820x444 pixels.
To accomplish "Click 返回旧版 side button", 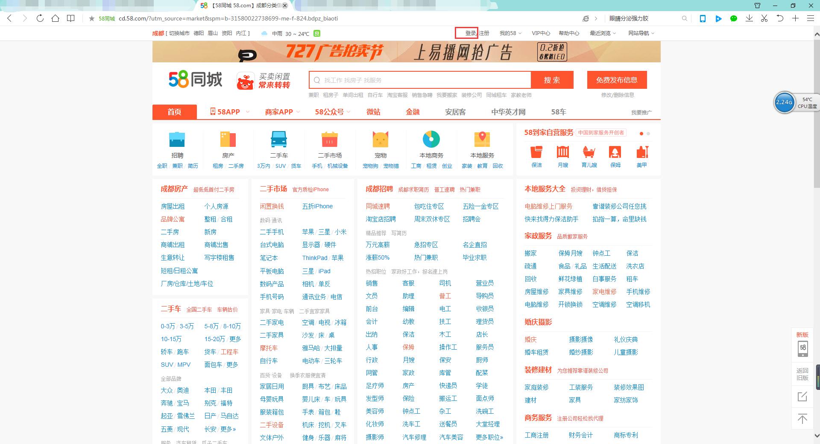I will (x=802, y=374).
